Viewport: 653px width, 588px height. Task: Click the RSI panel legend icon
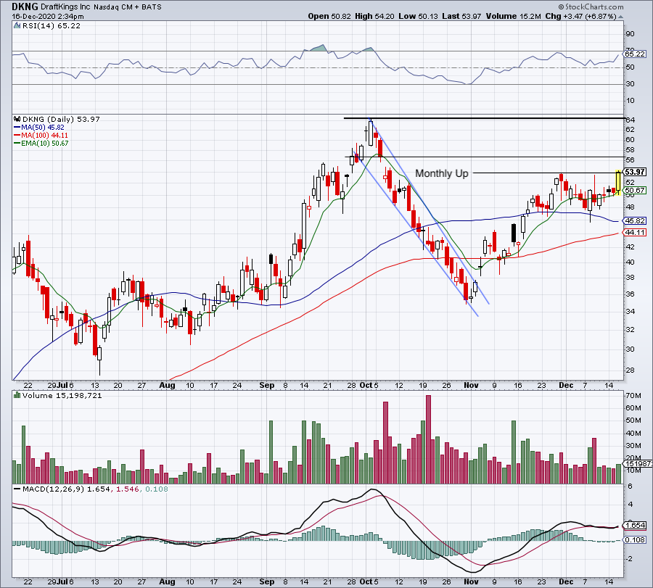point(17,25)
